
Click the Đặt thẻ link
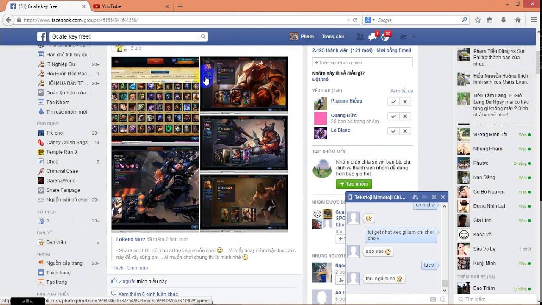[x=320, y=79]
